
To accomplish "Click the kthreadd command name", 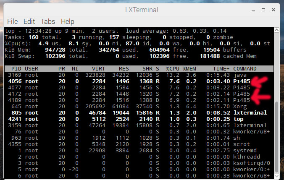I will (247, 157).
